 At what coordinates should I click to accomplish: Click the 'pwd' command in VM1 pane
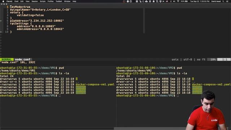pyautogui.click(x=61, y=68)
